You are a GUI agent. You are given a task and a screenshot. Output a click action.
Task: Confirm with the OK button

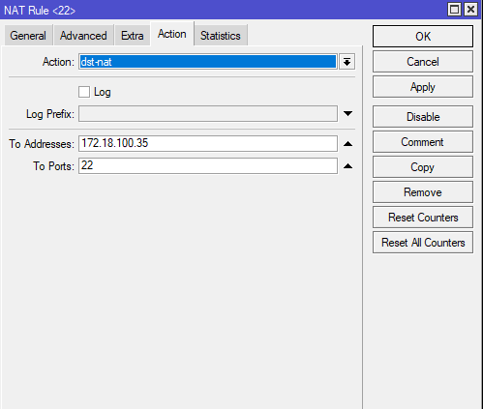[423, 37]
